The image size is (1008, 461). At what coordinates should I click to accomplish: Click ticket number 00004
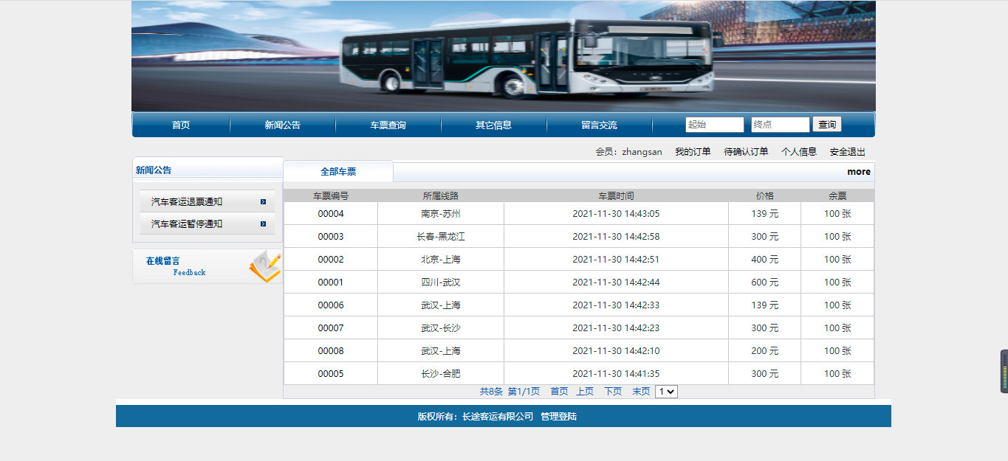pos(331,214)
